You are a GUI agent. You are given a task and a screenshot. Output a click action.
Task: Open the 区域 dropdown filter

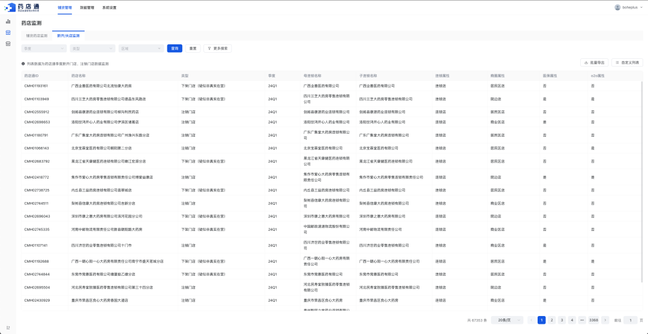click(141, 49)
